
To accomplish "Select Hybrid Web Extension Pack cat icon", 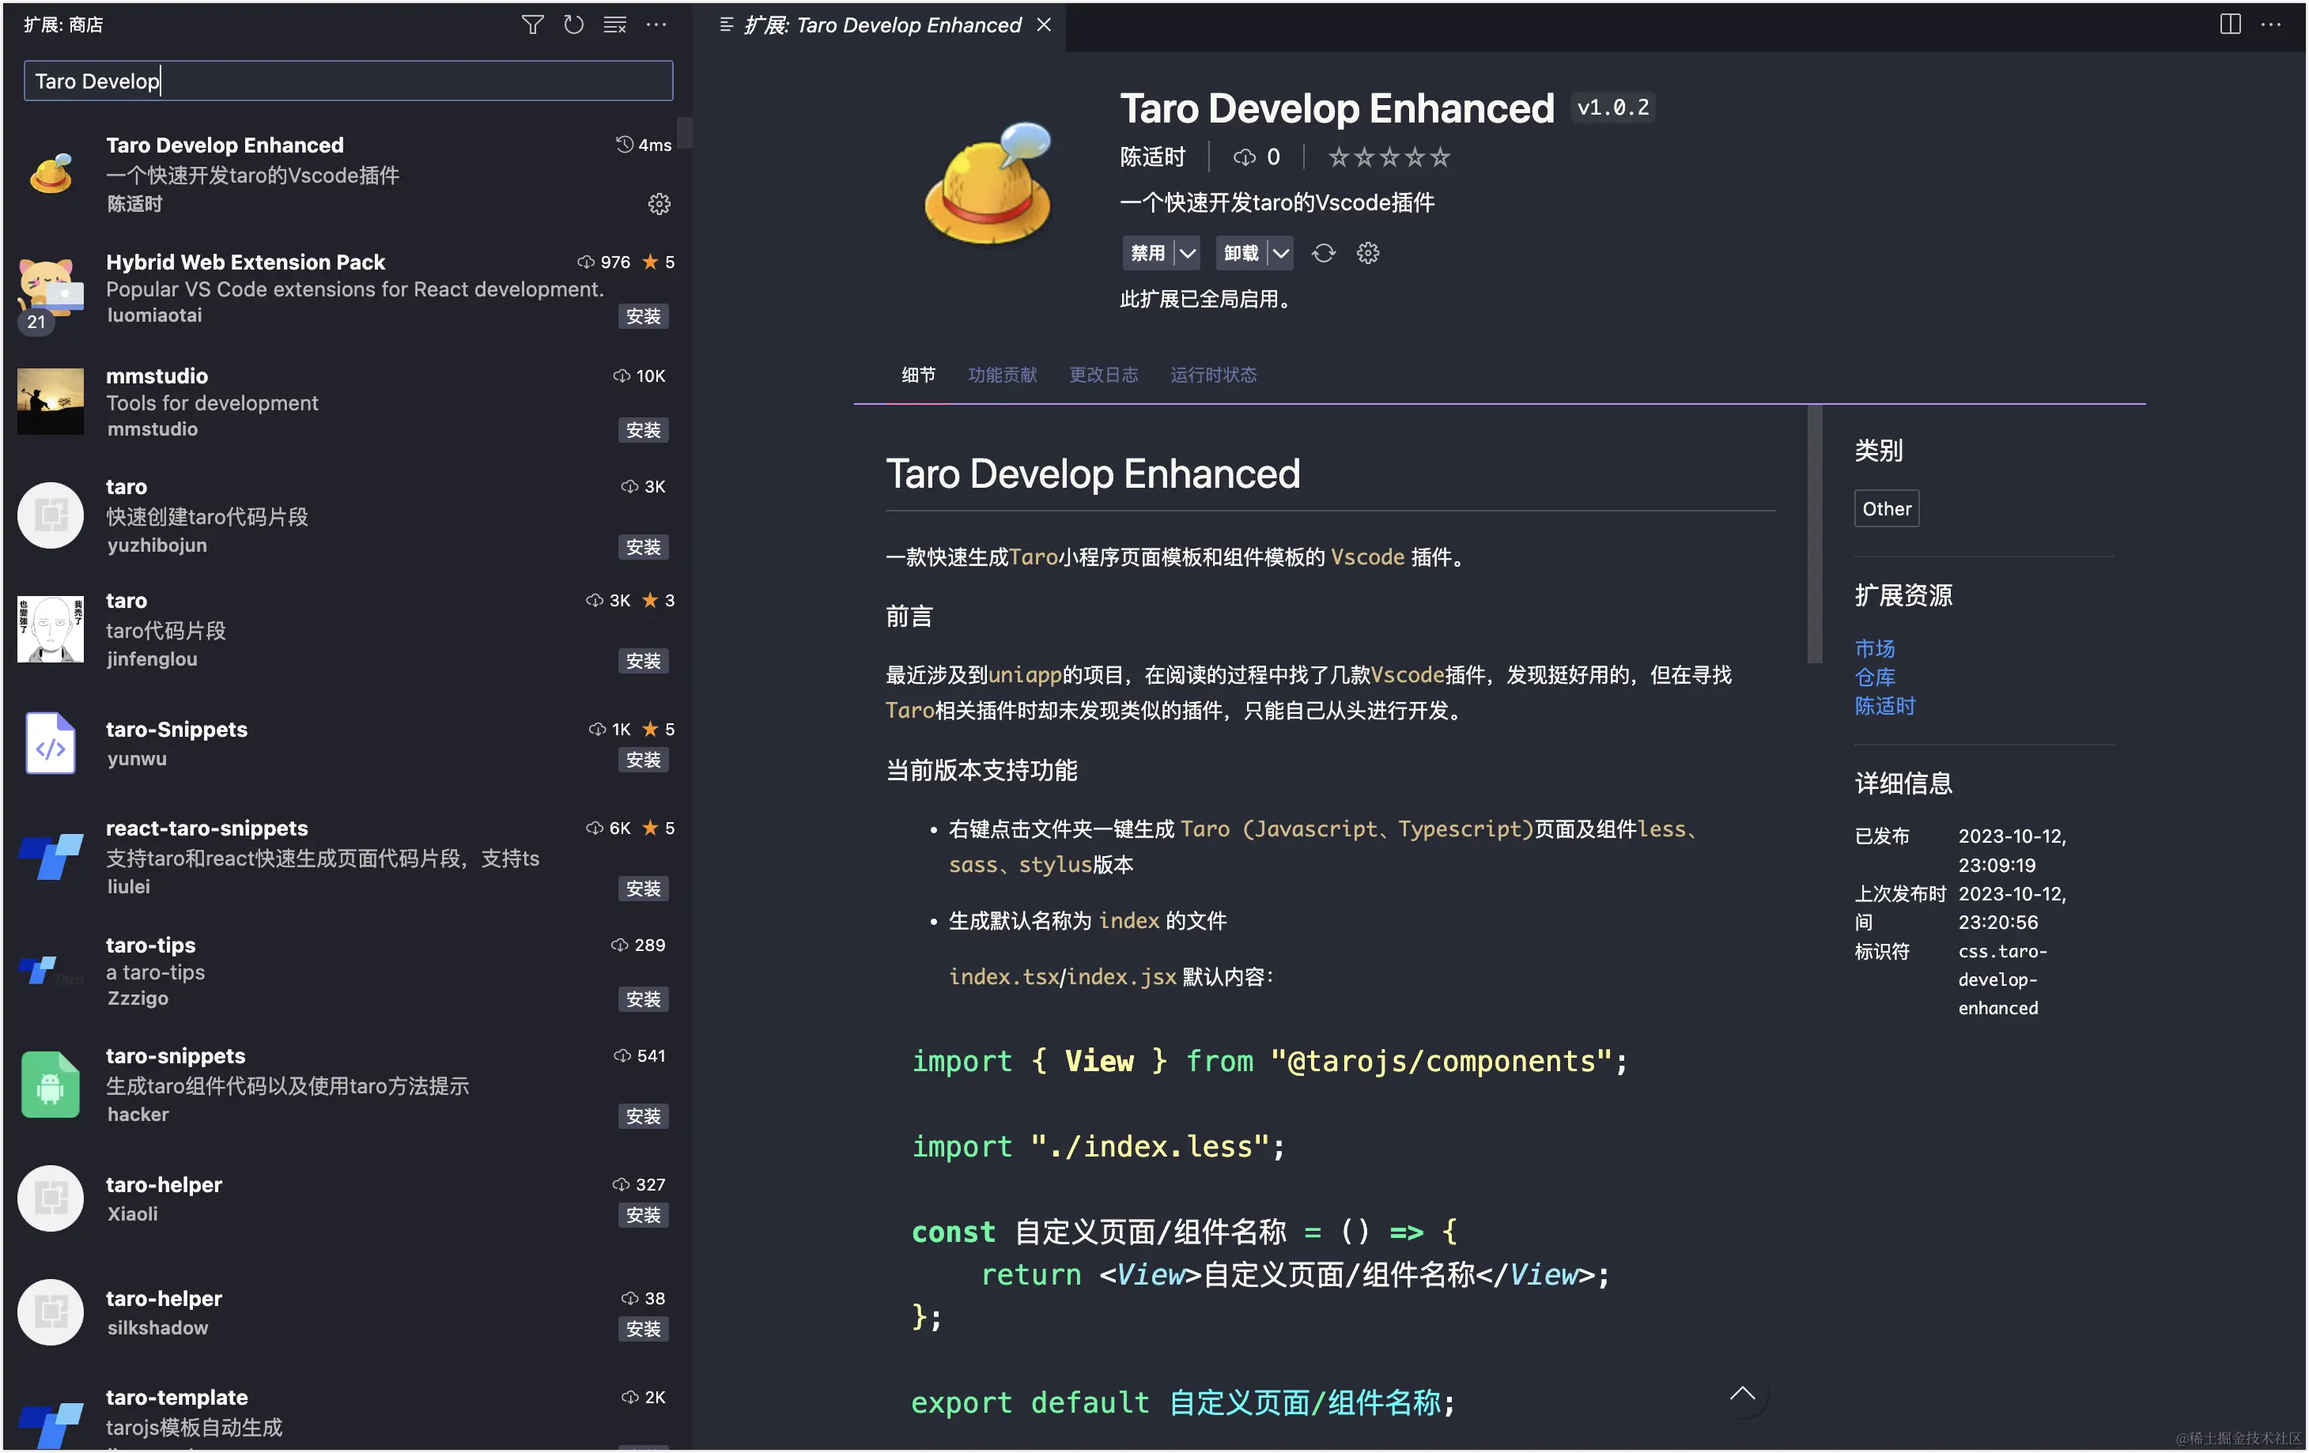I will (51, 289).
